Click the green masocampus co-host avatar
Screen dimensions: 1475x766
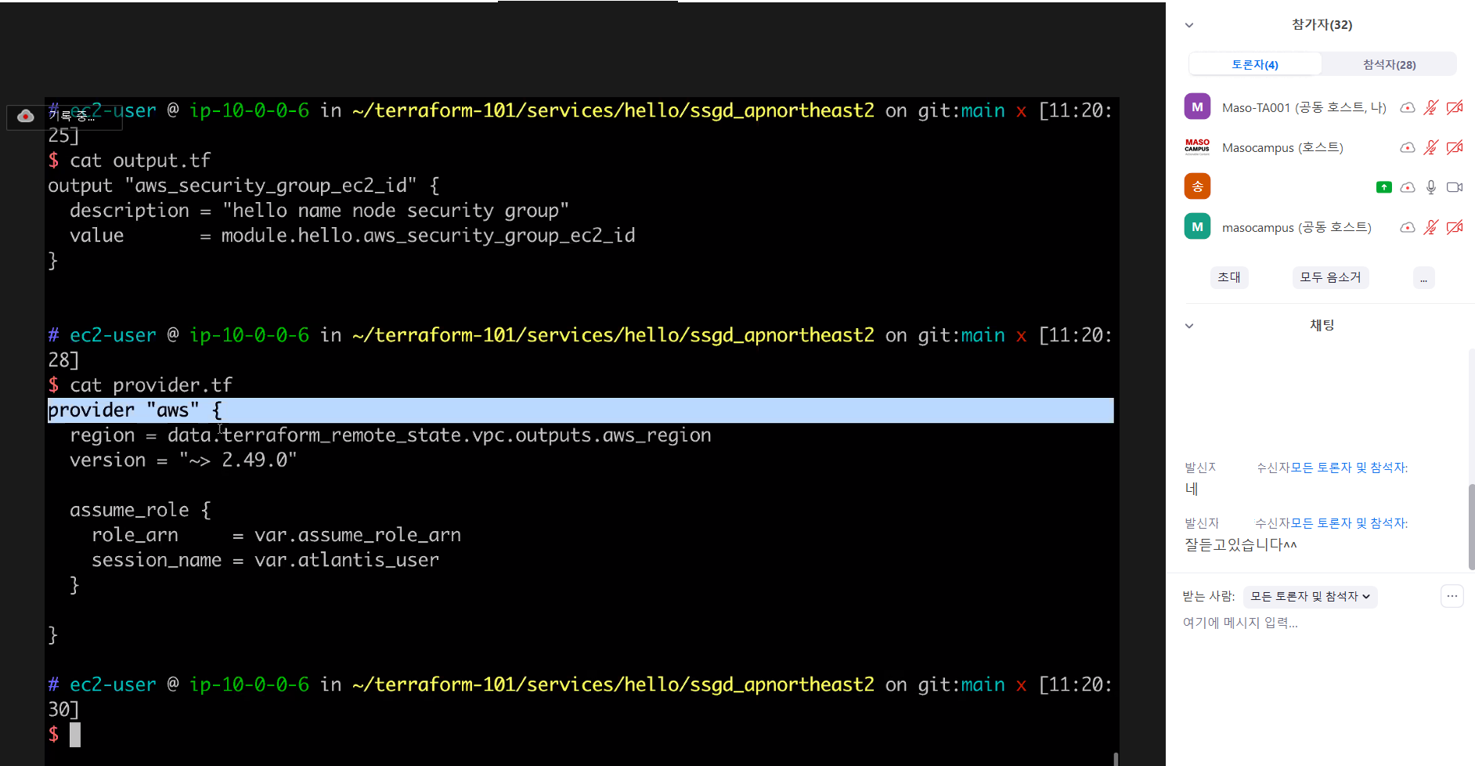(x=1197, y=227)
